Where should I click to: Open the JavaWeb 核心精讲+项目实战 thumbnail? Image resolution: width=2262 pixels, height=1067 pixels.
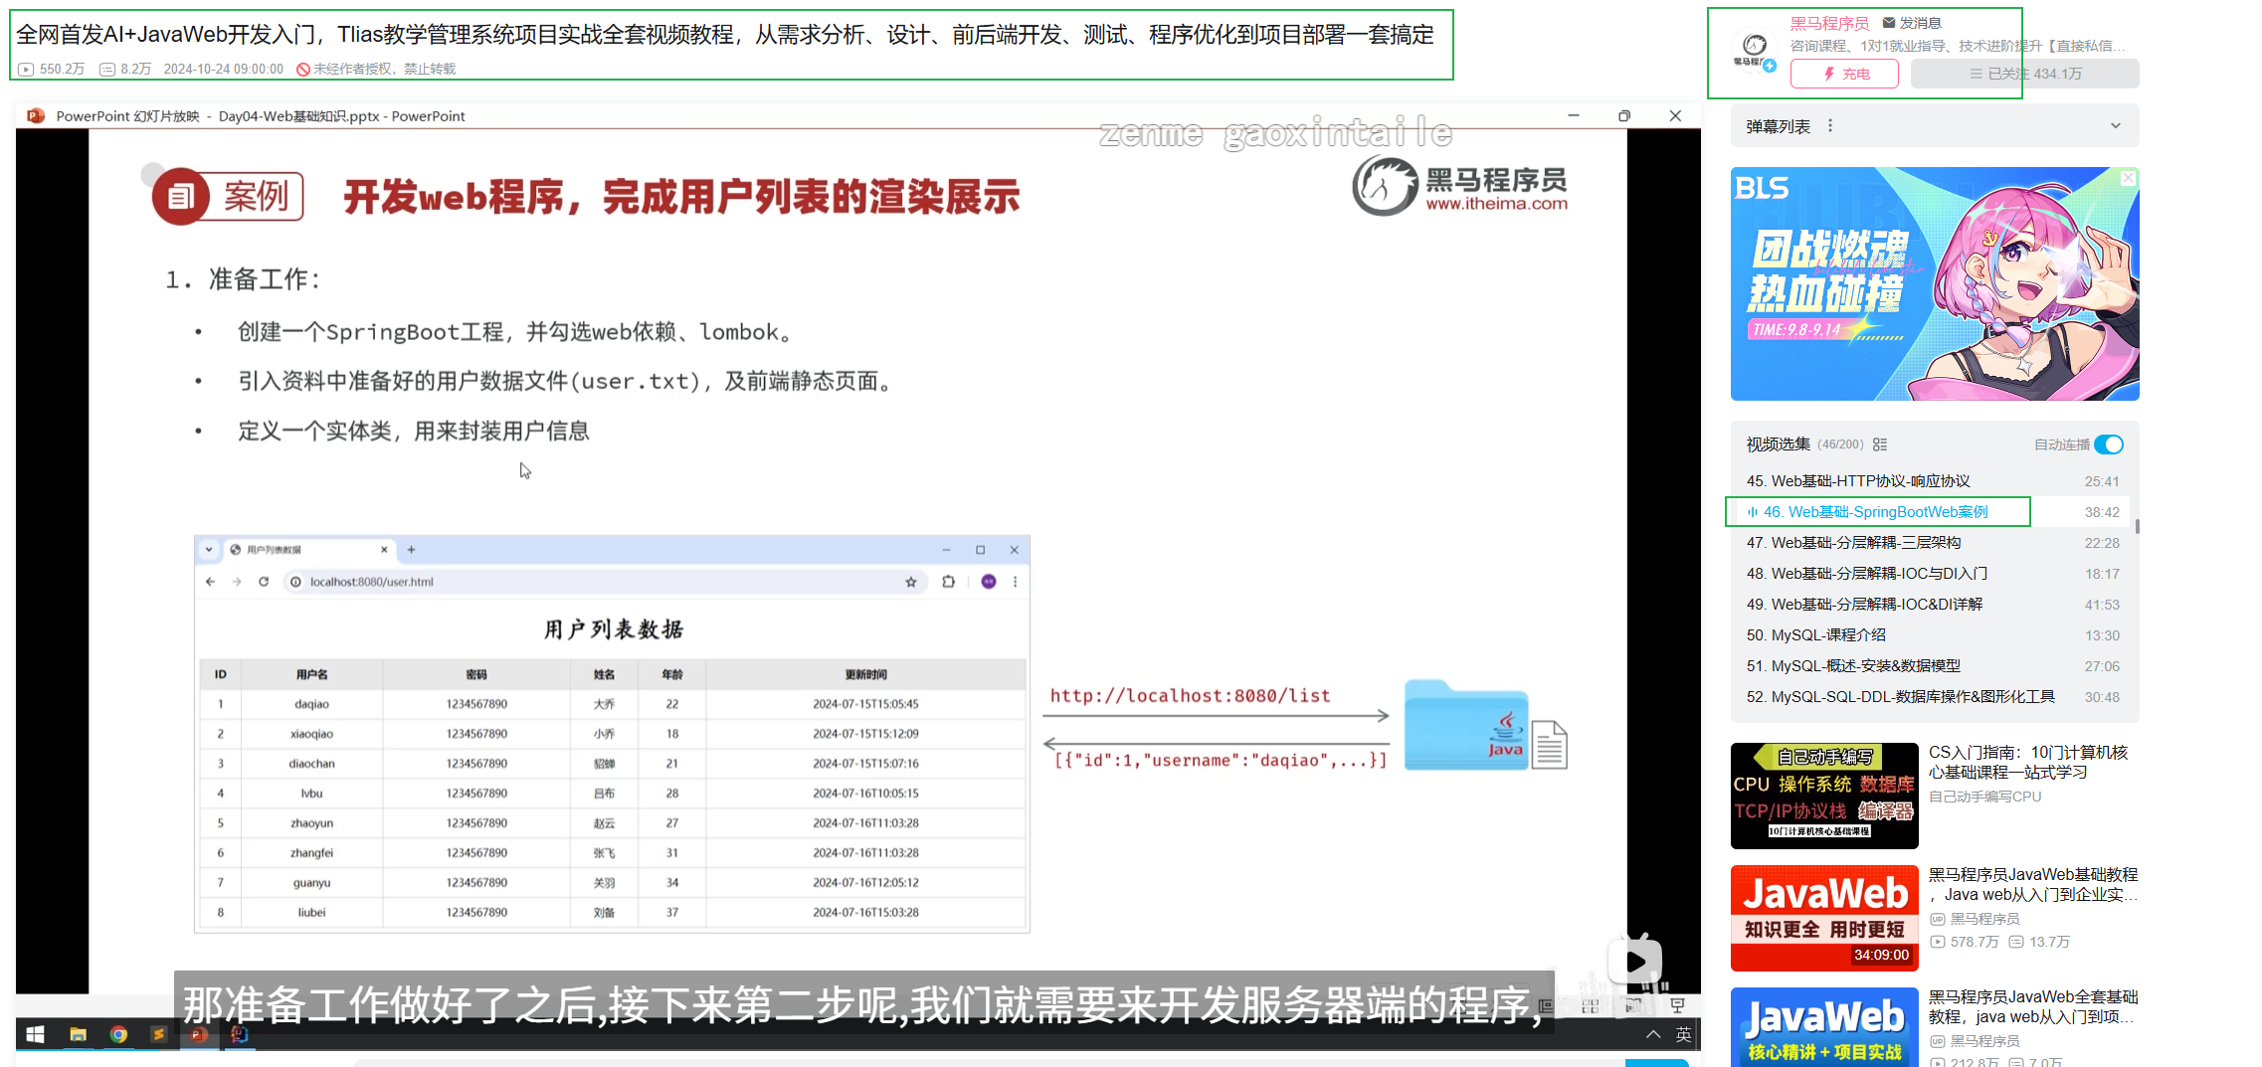click(x=1824, y=1027)
